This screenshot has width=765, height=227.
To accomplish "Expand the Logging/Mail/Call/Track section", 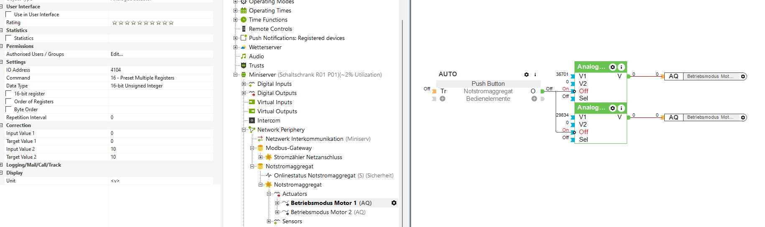I will pos(2,165).
